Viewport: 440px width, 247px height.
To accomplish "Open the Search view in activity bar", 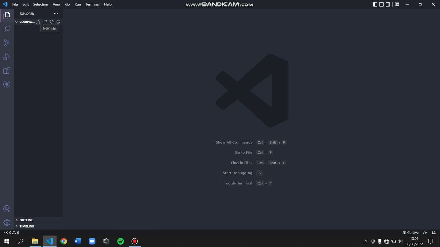I will coord(7,29).
